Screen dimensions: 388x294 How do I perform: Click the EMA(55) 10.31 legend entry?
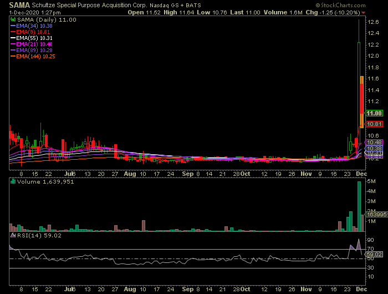pos(34,38)
